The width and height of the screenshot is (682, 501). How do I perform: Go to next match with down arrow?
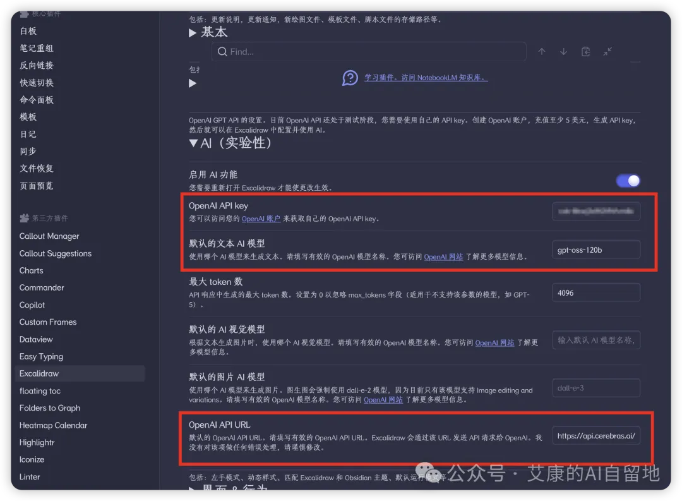[x=563, y=52]
